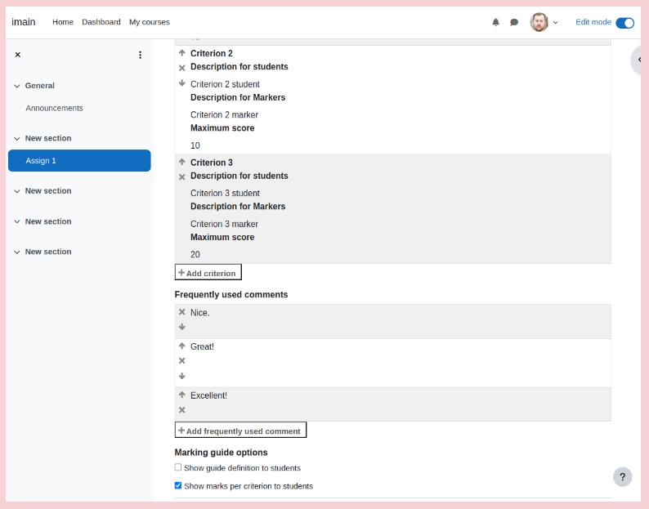
Task: Move the 'Great!' comment down
Action: pyautogui.click(x=181, y=376)
